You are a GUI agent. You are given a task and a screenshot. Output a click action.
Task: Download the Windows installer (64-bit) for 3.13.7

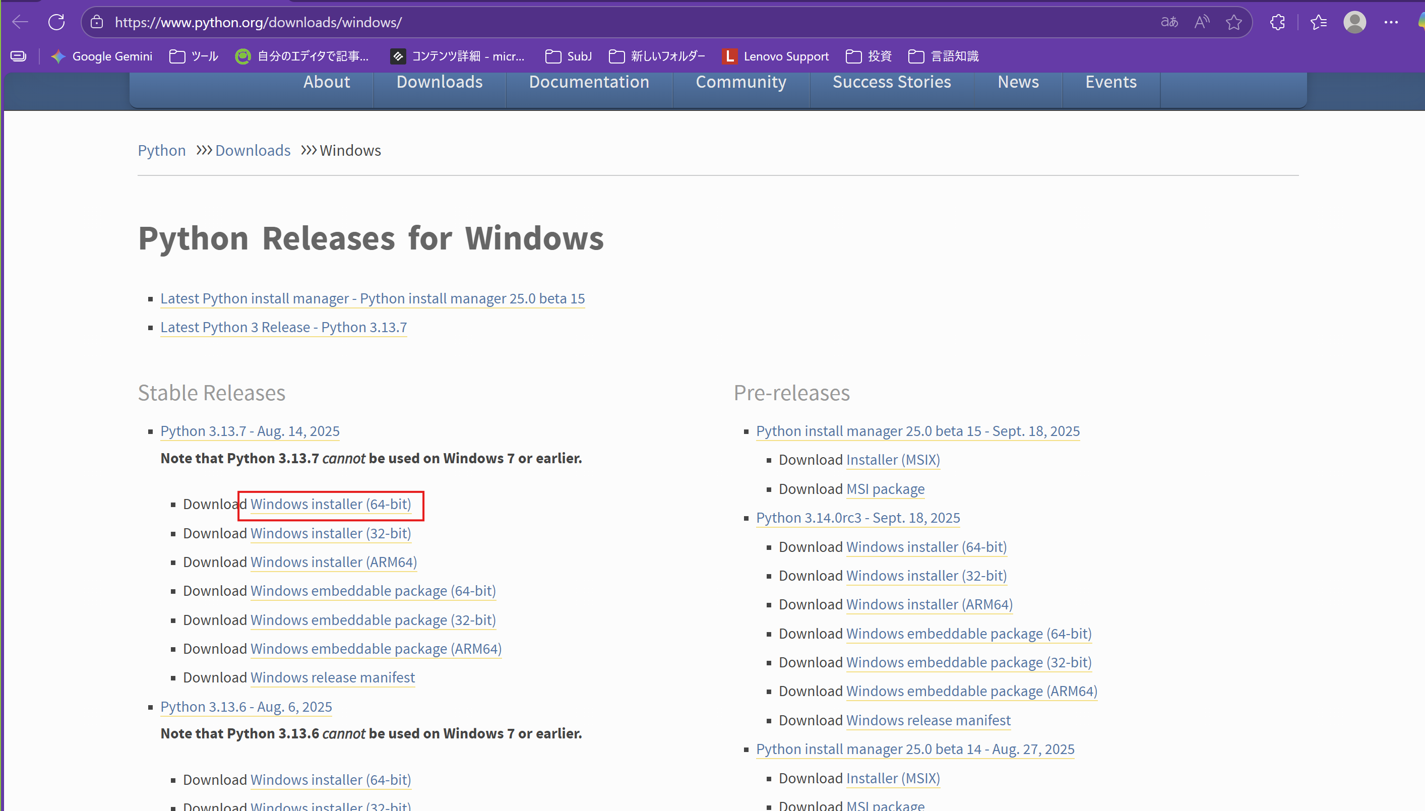tap(330, 504)
